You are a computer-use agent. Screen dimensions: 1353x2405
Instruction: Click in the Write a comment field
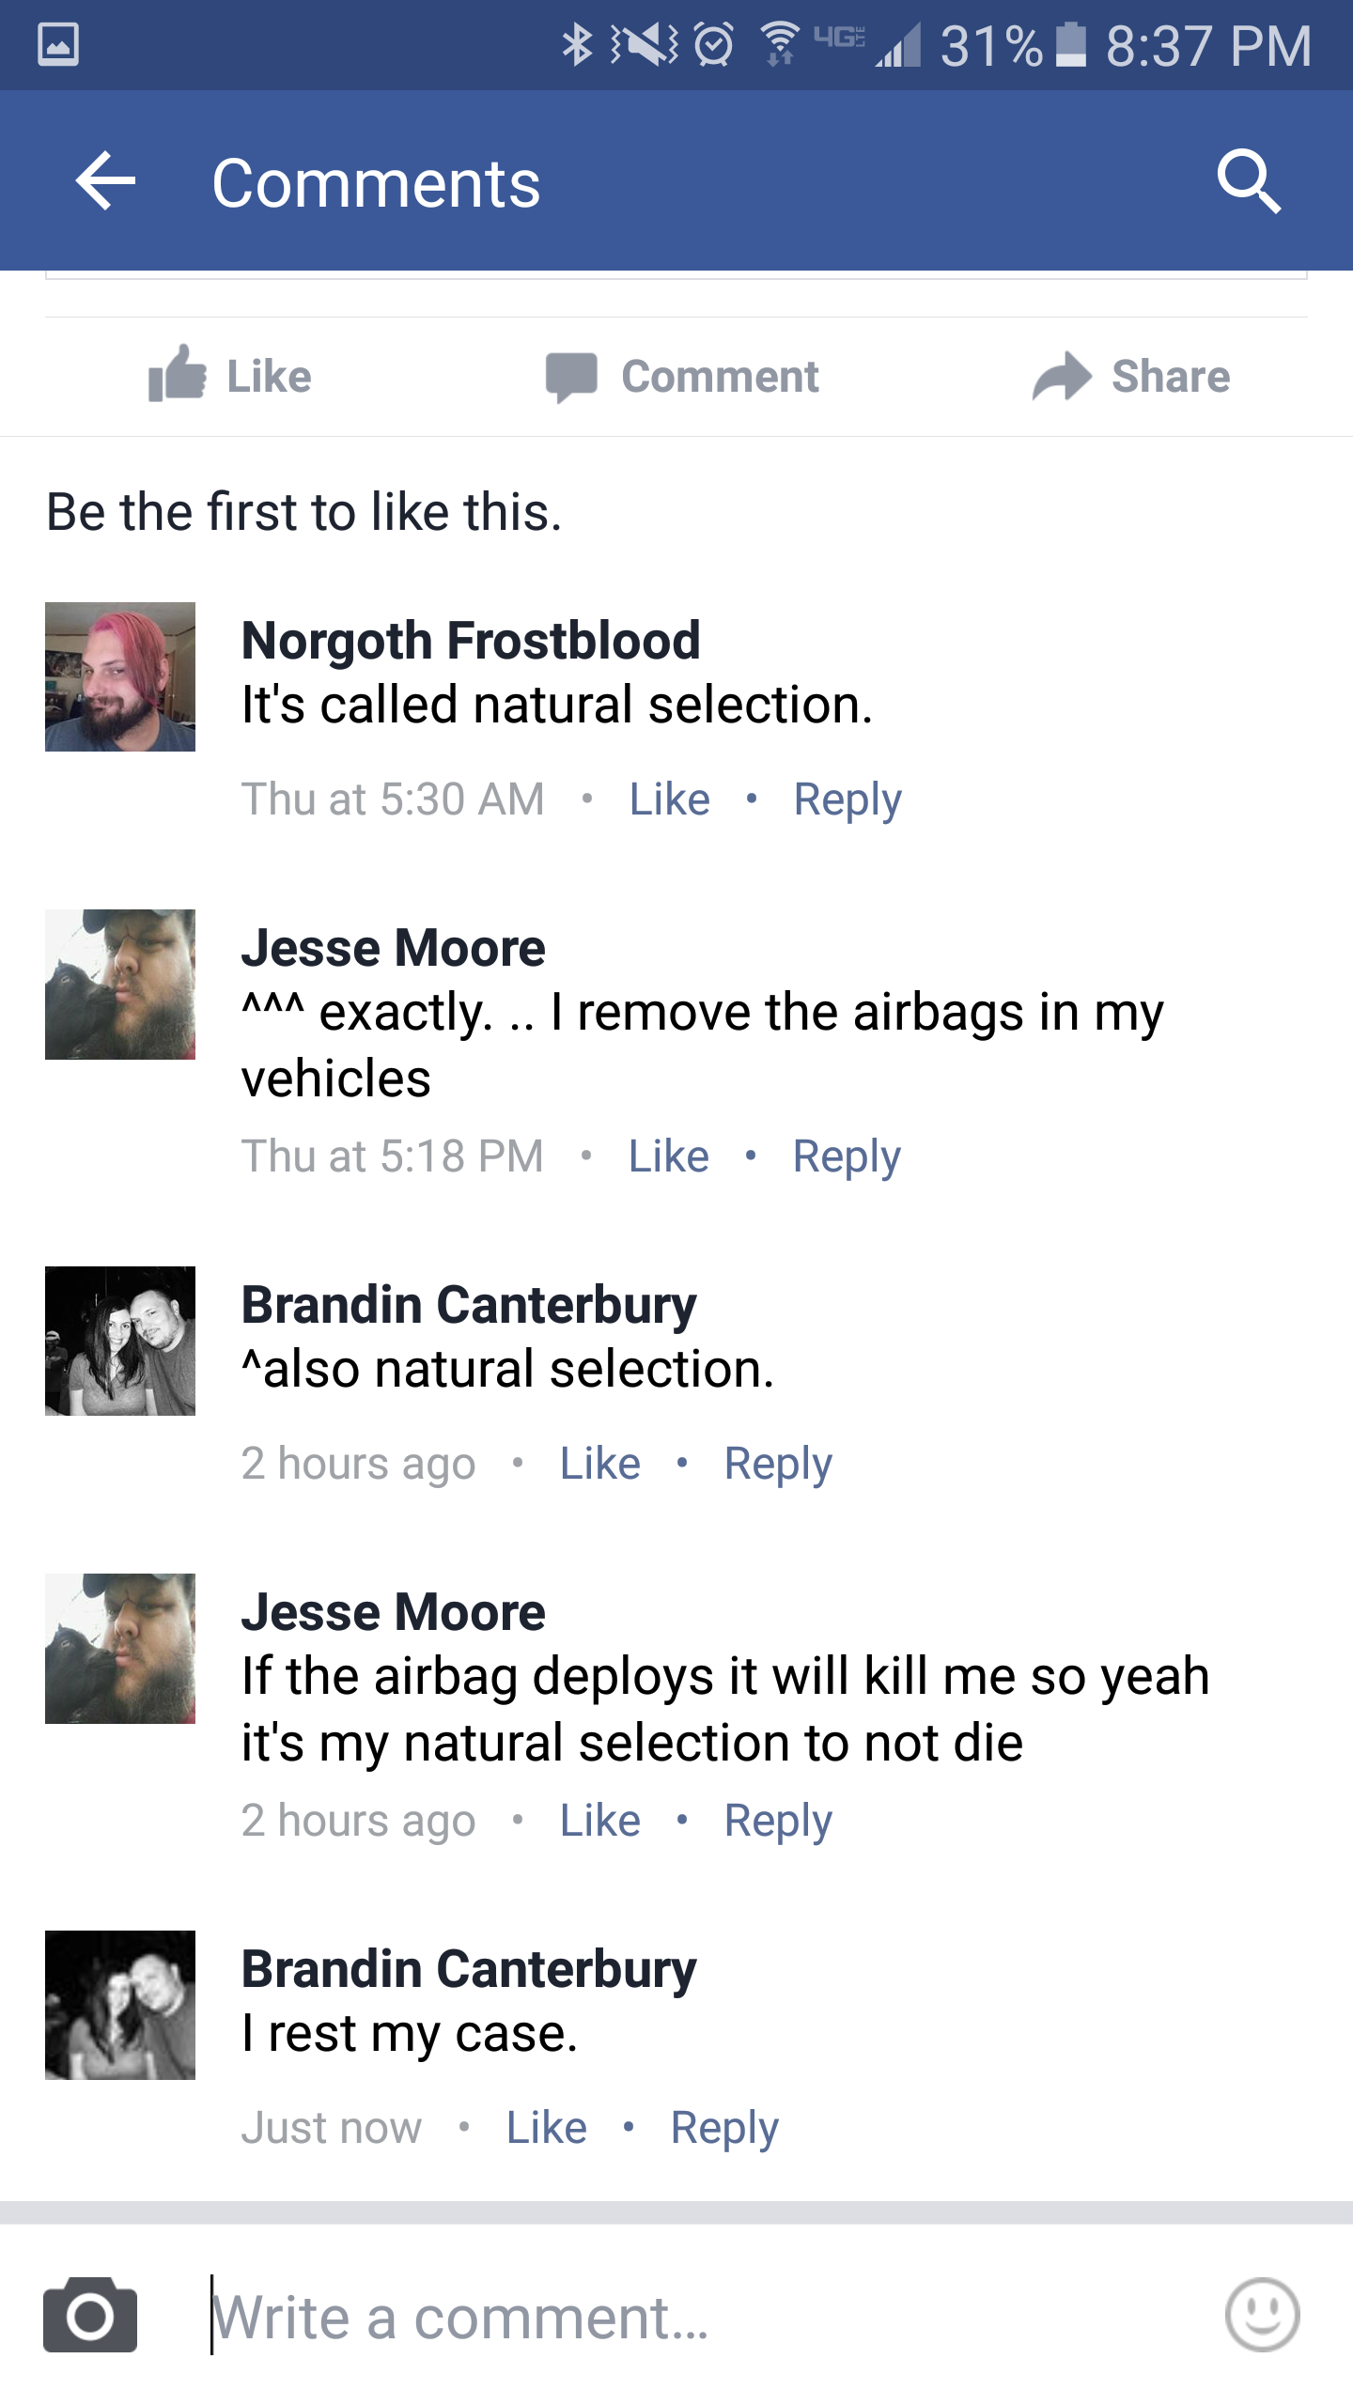tap(658, 2318)
